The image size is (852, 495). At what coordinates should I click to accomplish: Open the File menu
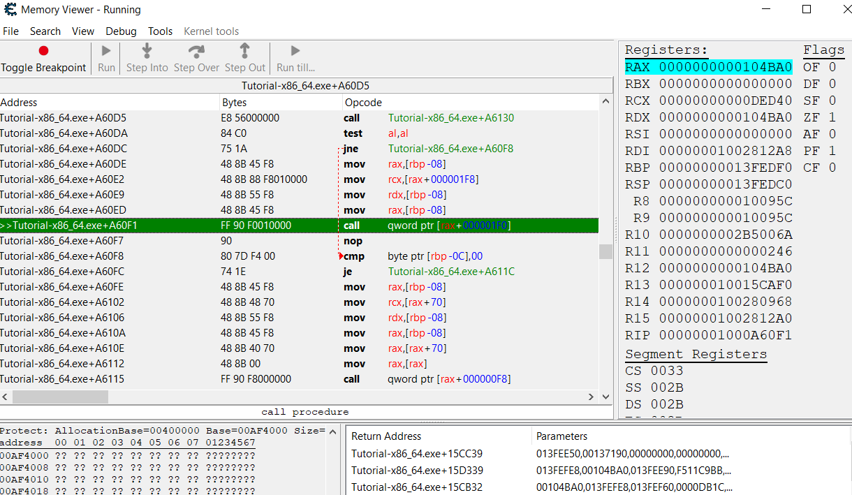point(10,31)
